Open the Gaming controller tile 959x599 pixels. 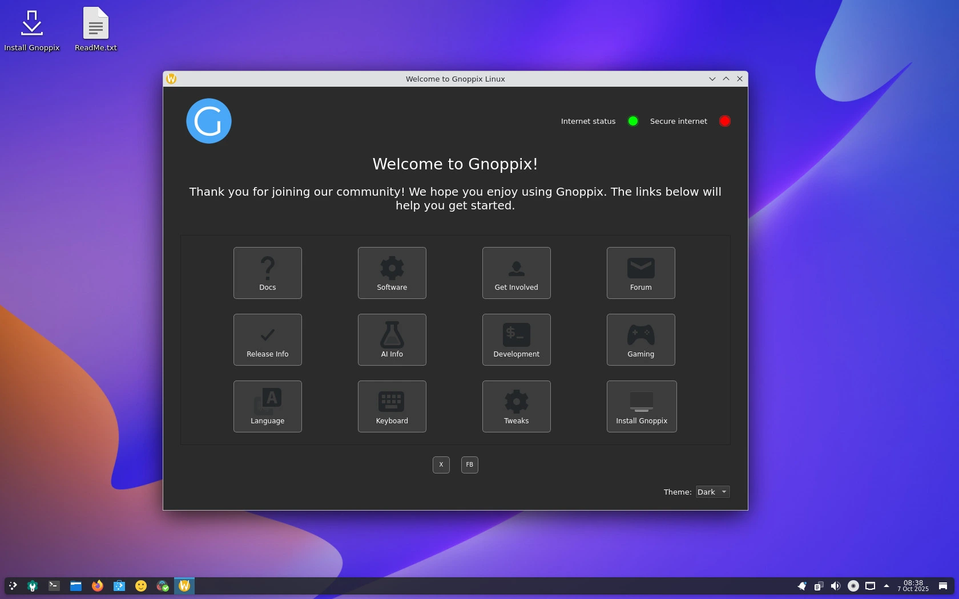(640, 339)
